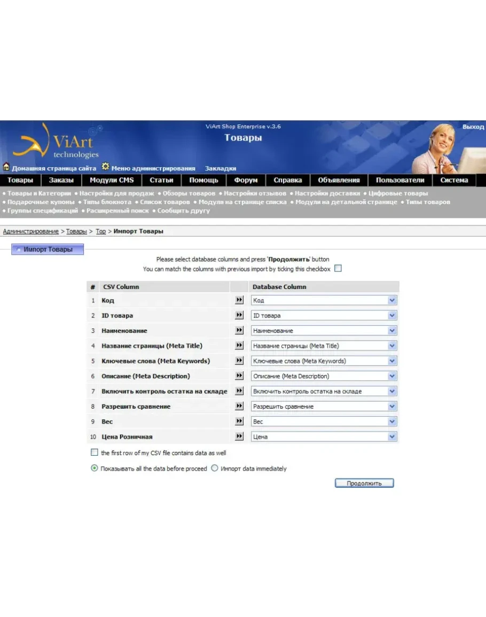Click the arrow icon in the Разрешить сравнение row

coord(239,407)
